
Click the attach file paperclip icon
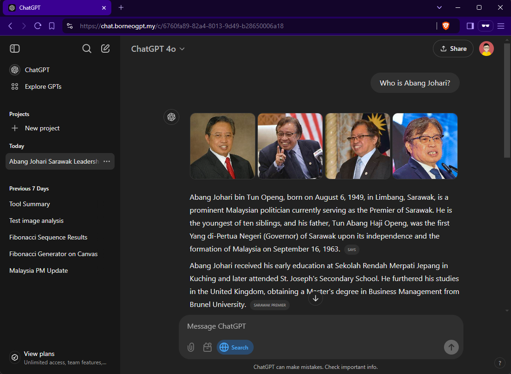pos(190,347)
